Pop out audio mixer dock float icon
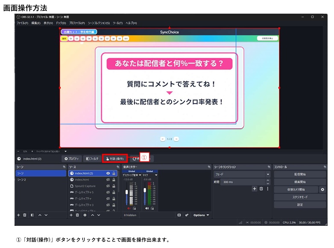Screen dimensions: 334x248 point(209,167)
